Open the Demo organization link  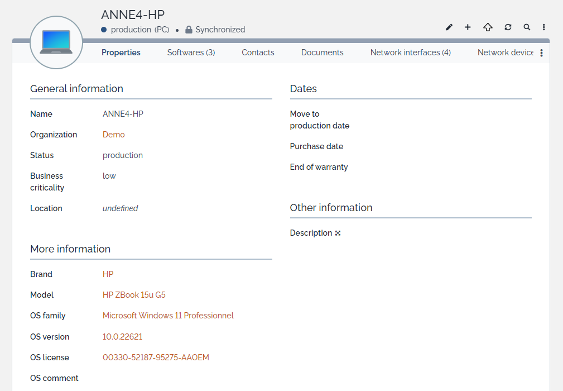pyautogui.click(x=113, y=135)
